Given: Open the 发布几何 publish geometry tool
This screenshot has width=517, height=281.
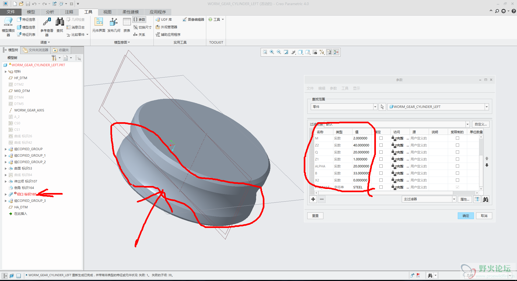Looking at the screenshot, I should coord(114,25).
